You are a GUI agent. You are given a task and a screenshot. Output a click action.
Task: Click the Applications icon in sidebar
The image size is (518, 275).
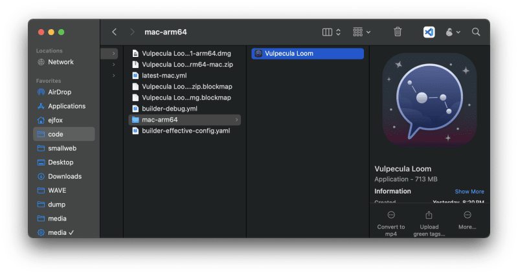[41, 106]
